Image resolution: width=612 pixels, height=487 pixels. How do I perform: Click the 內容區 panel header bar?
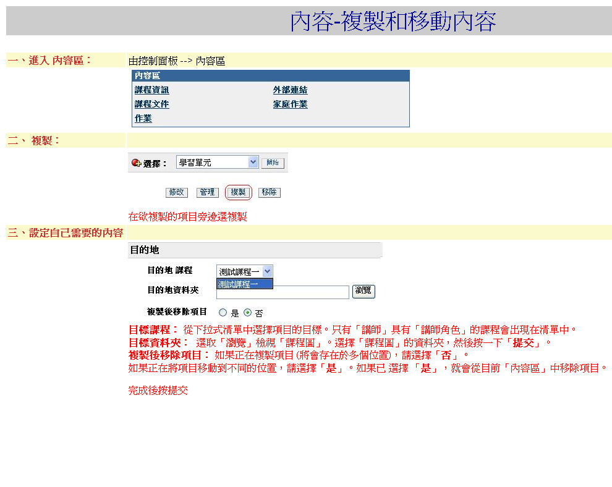click(x=270, y=75)
